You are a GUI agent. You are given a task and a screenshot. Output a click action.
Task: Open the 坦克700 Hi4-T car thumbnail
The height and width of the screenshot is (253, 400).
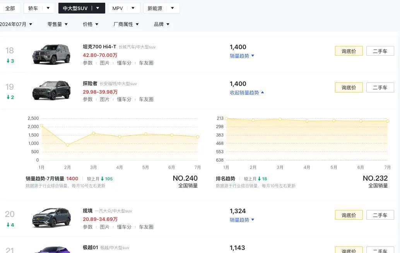click(51, 54)
